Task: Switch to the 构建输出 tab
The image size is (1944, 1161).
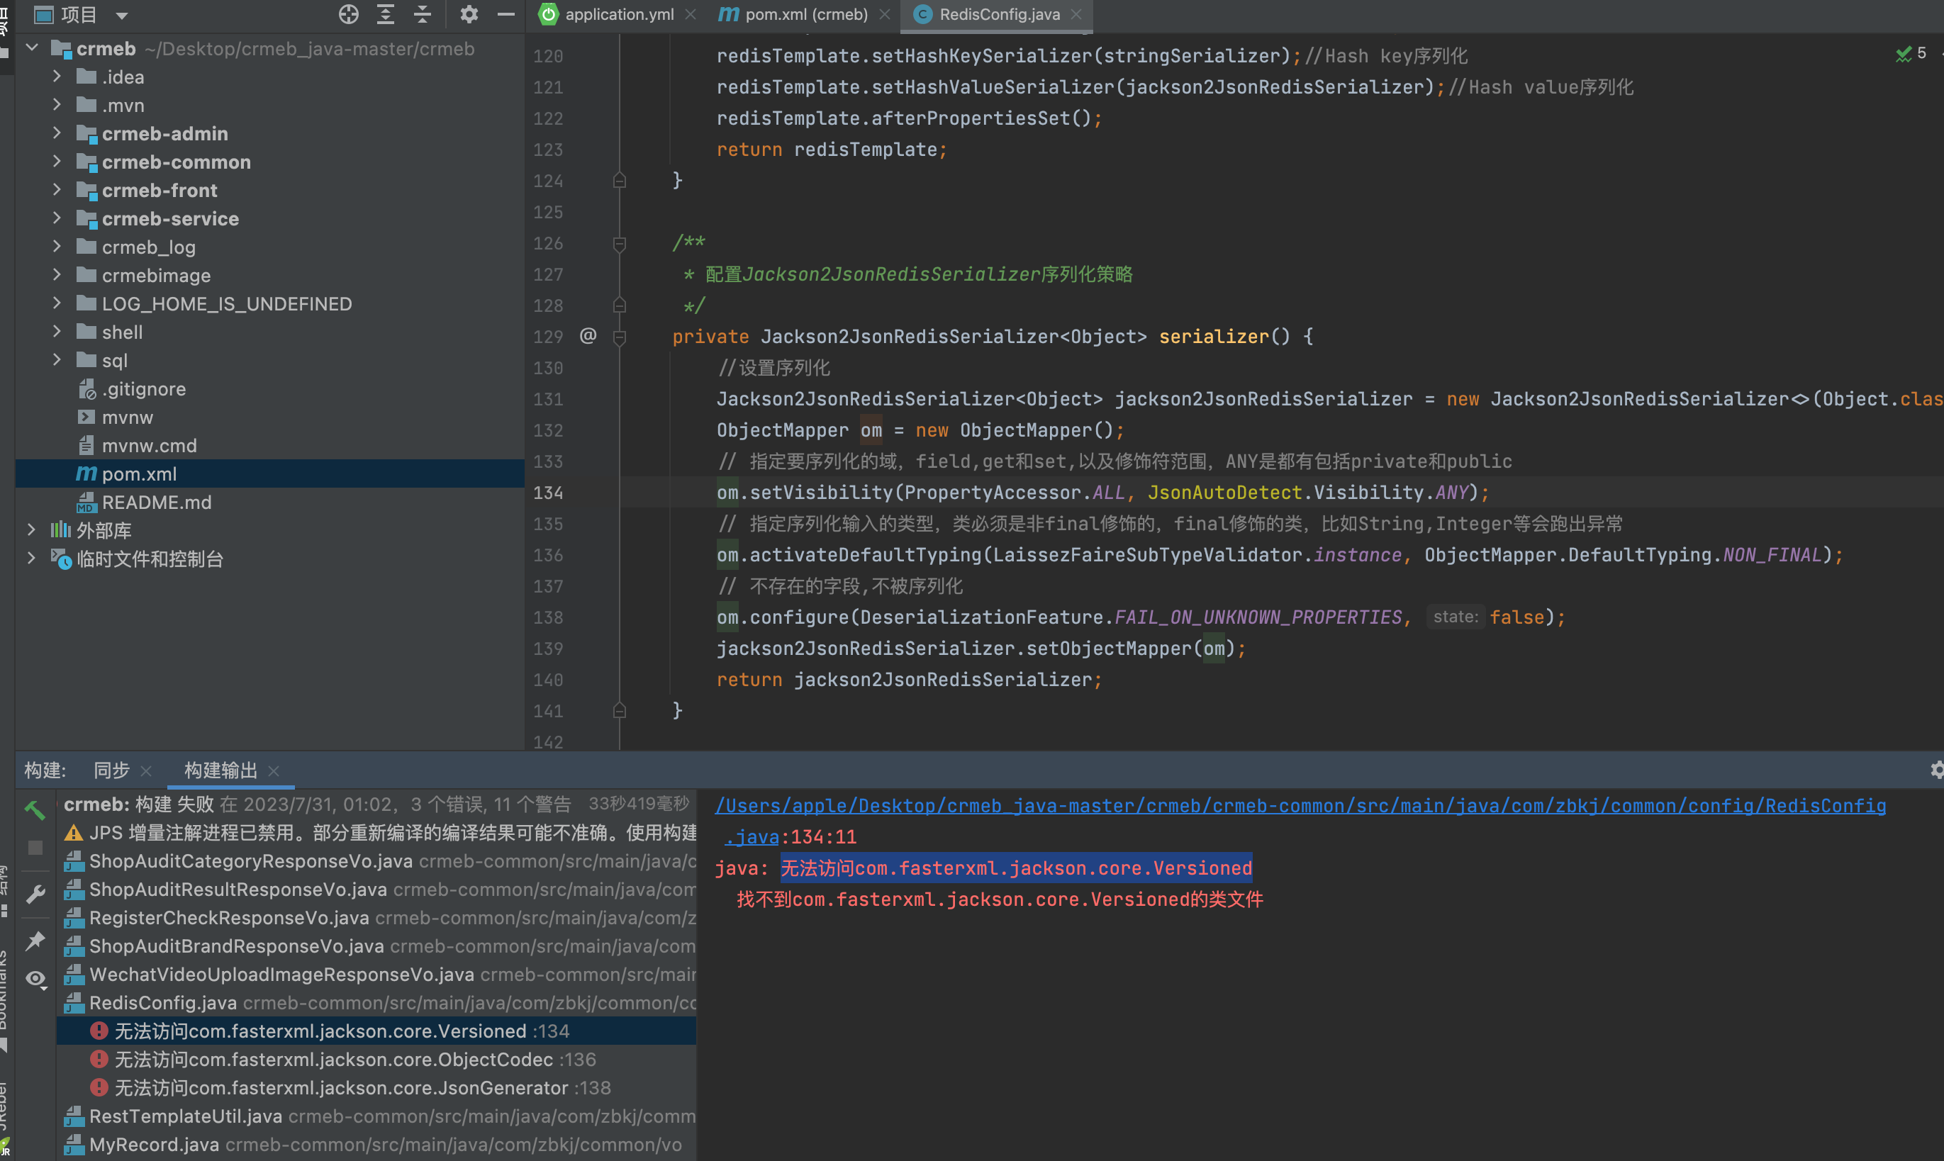Action: (x=220, y=770)
